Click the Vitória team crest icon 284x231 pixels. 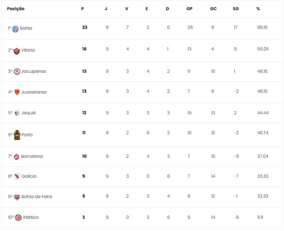coord(17,50)
